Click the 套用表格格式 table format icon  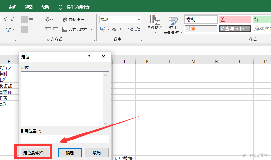point(173,24)
